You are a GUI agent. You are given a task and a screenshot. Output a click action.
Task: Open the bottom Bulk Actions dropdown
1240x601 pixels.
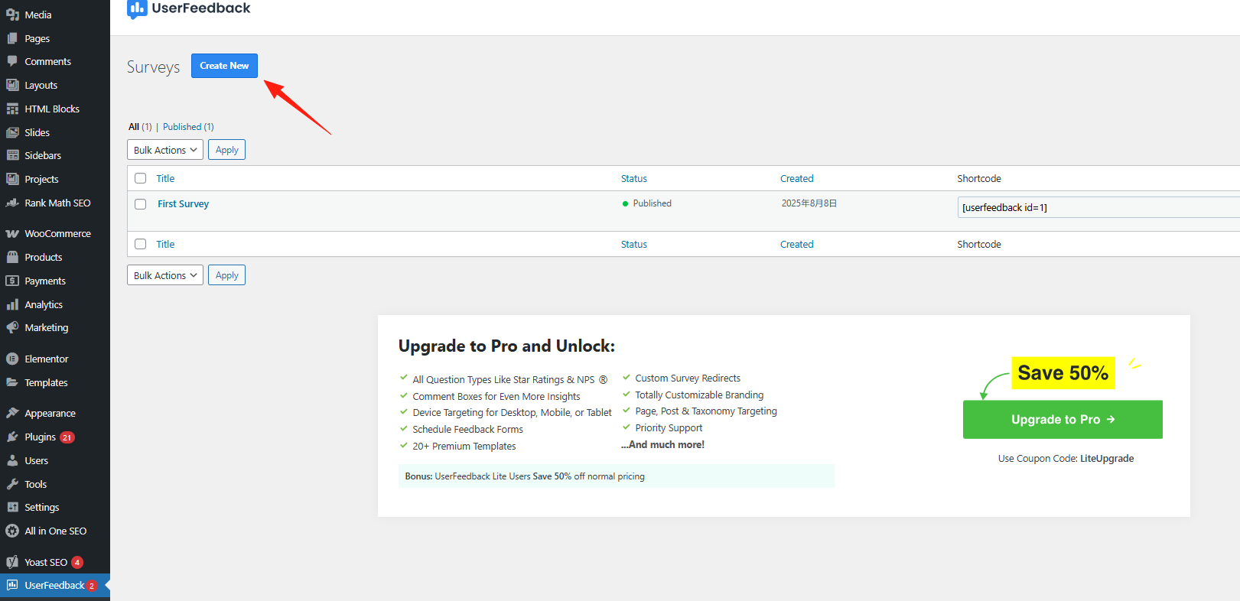(165, 275)
